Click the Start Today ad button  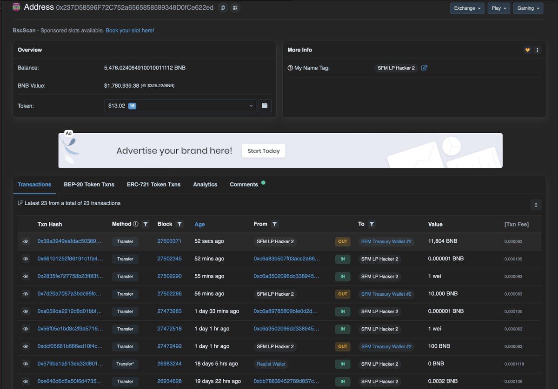pos(264,151)
